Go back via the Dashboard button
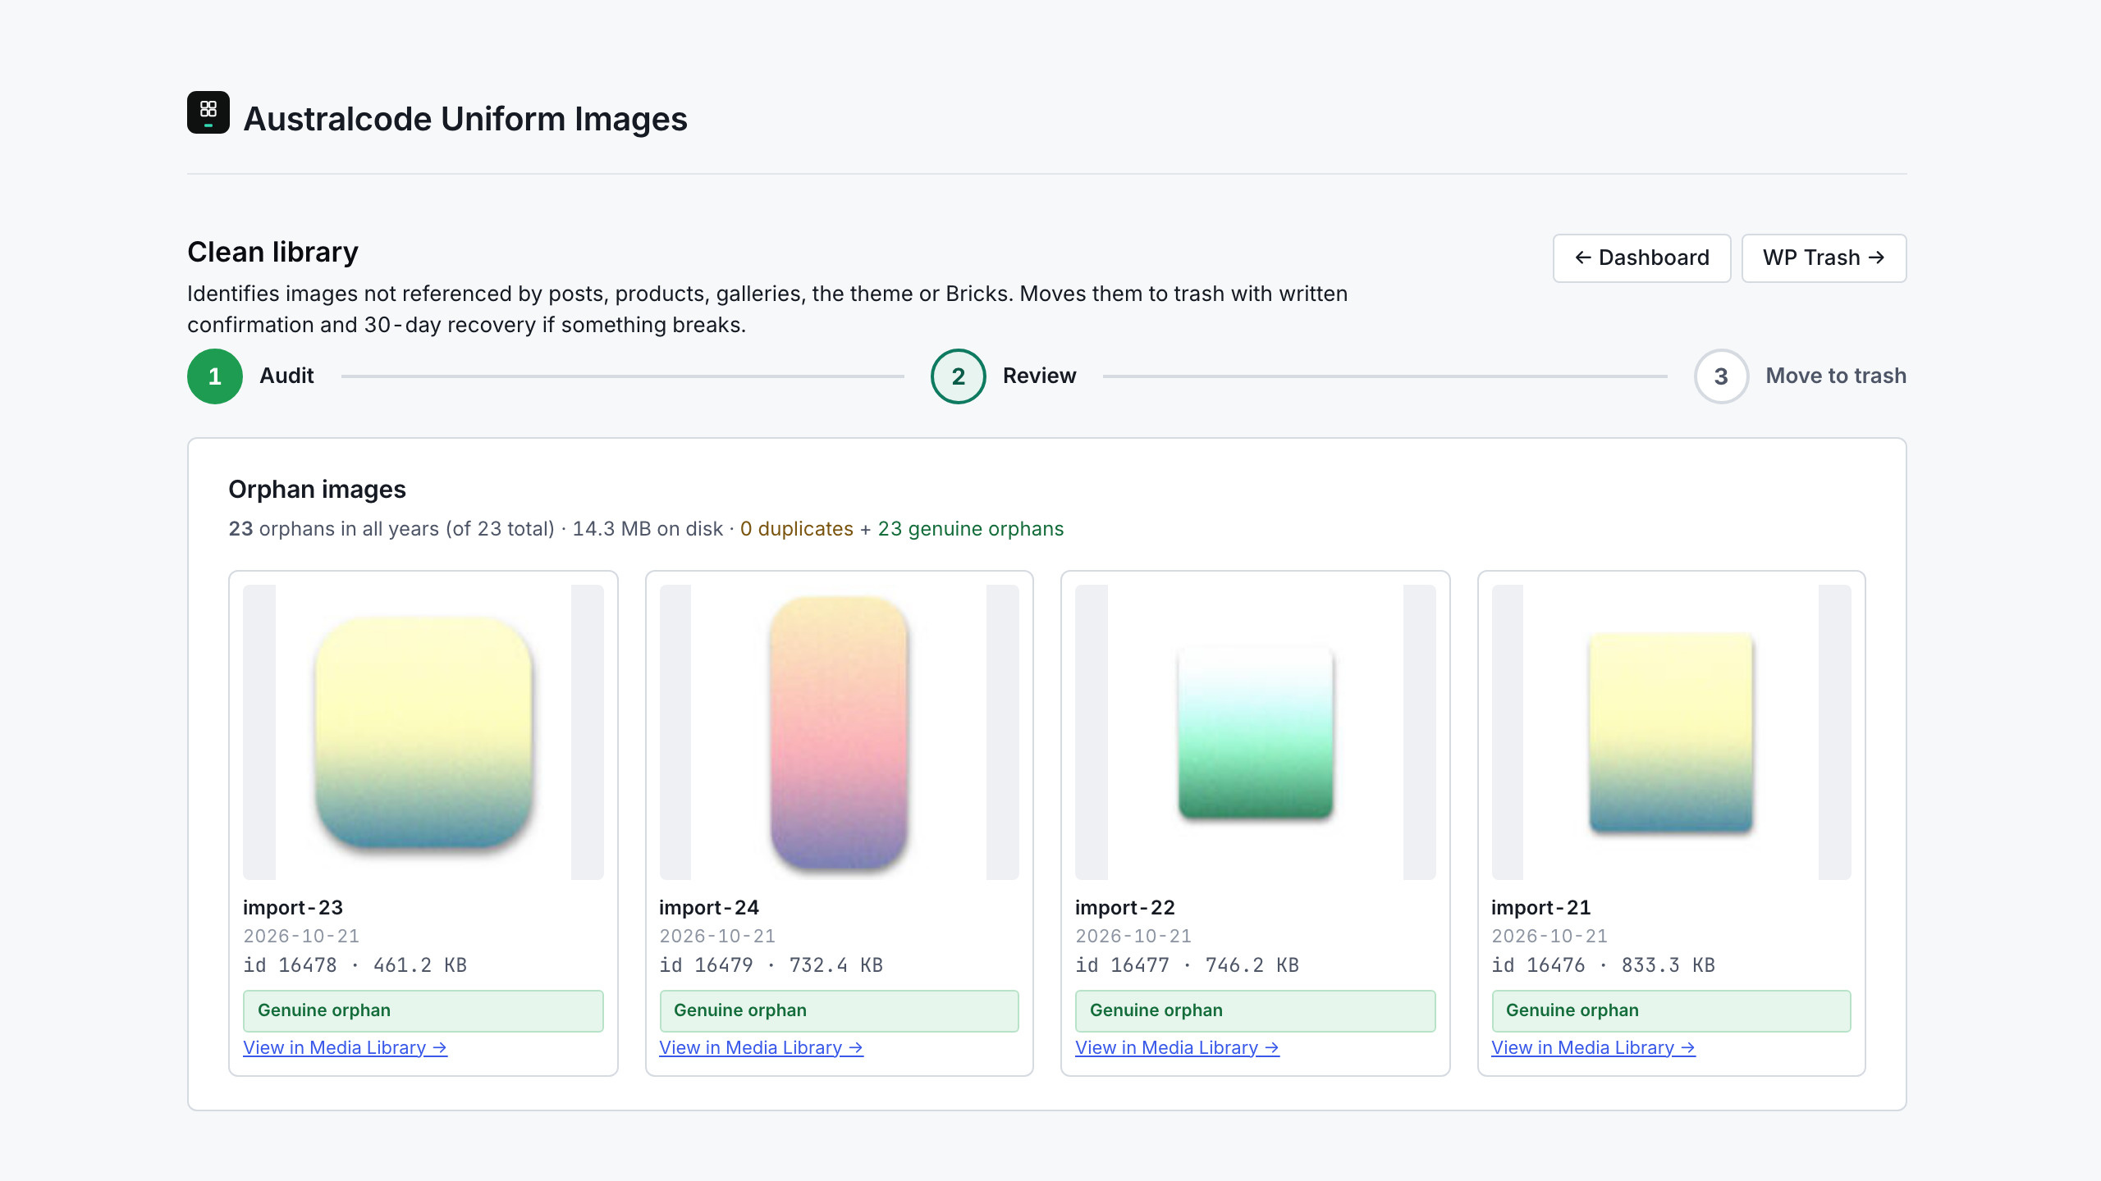The height and width of the screenshot is (1181, 2101). click(1641, 258)
